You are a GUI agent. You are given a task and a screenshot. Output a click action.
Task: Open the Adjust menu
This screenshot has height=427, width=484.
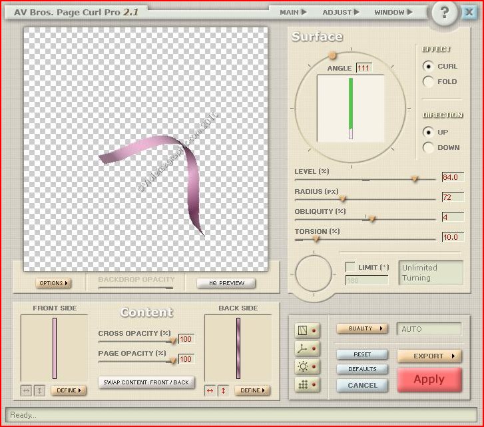340,12
